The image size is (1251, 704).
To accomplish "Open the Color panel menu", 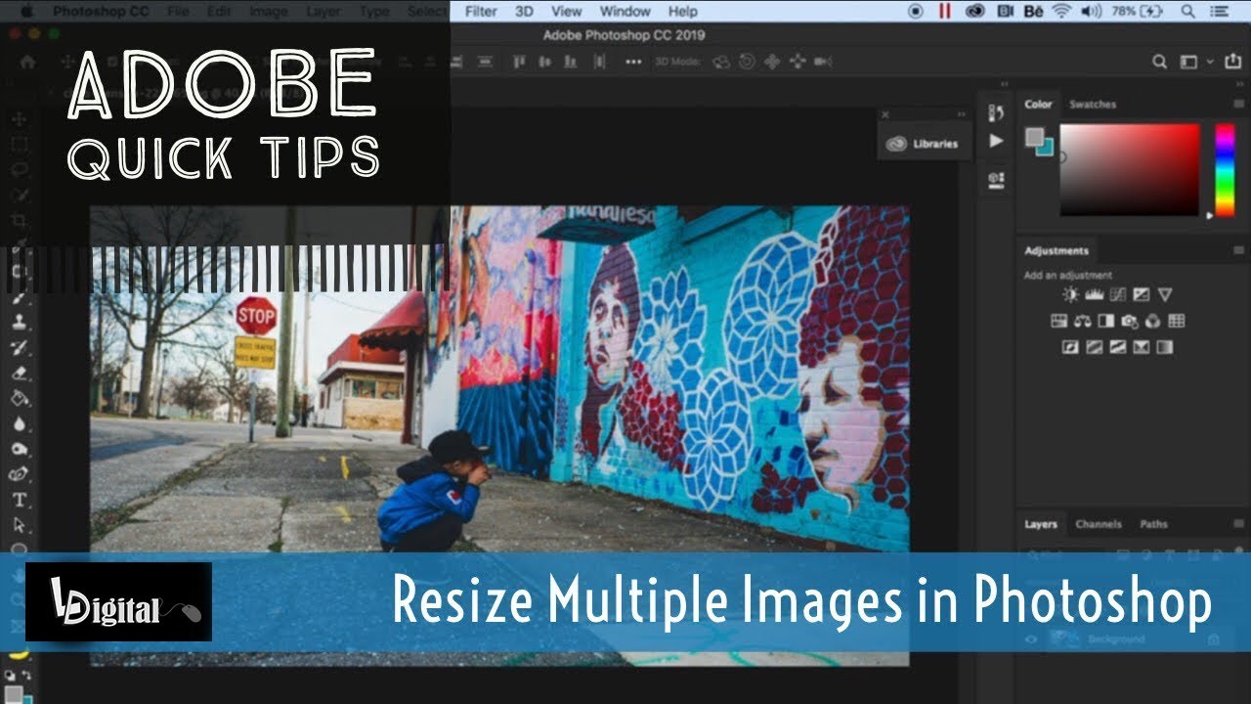I will pos(1240,105).
